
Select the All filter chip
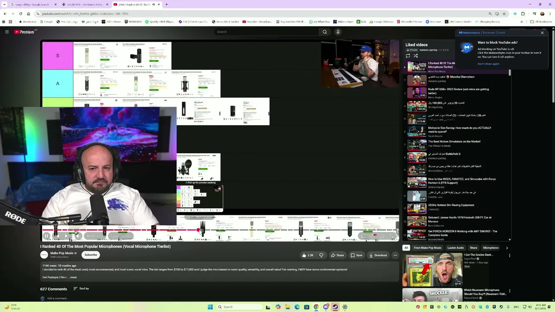click(406, 248)
